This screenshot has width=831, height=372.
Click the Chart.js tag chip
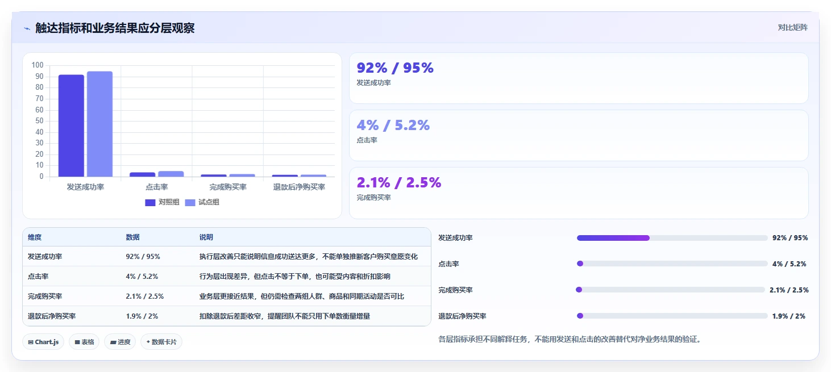(x=43, y=342)
